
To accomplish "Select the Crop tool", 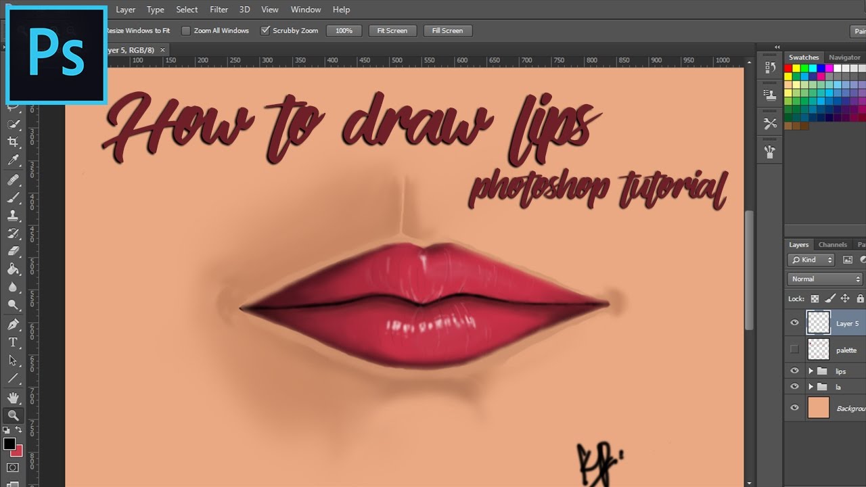I will point(13,142).
